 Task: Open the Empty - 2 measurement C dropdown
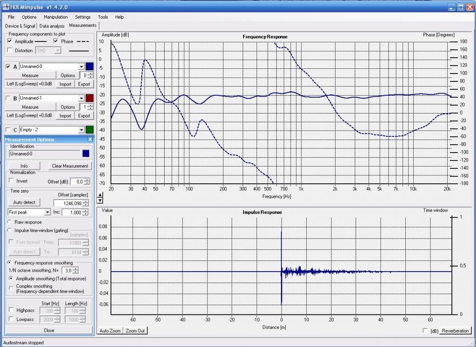81,130
